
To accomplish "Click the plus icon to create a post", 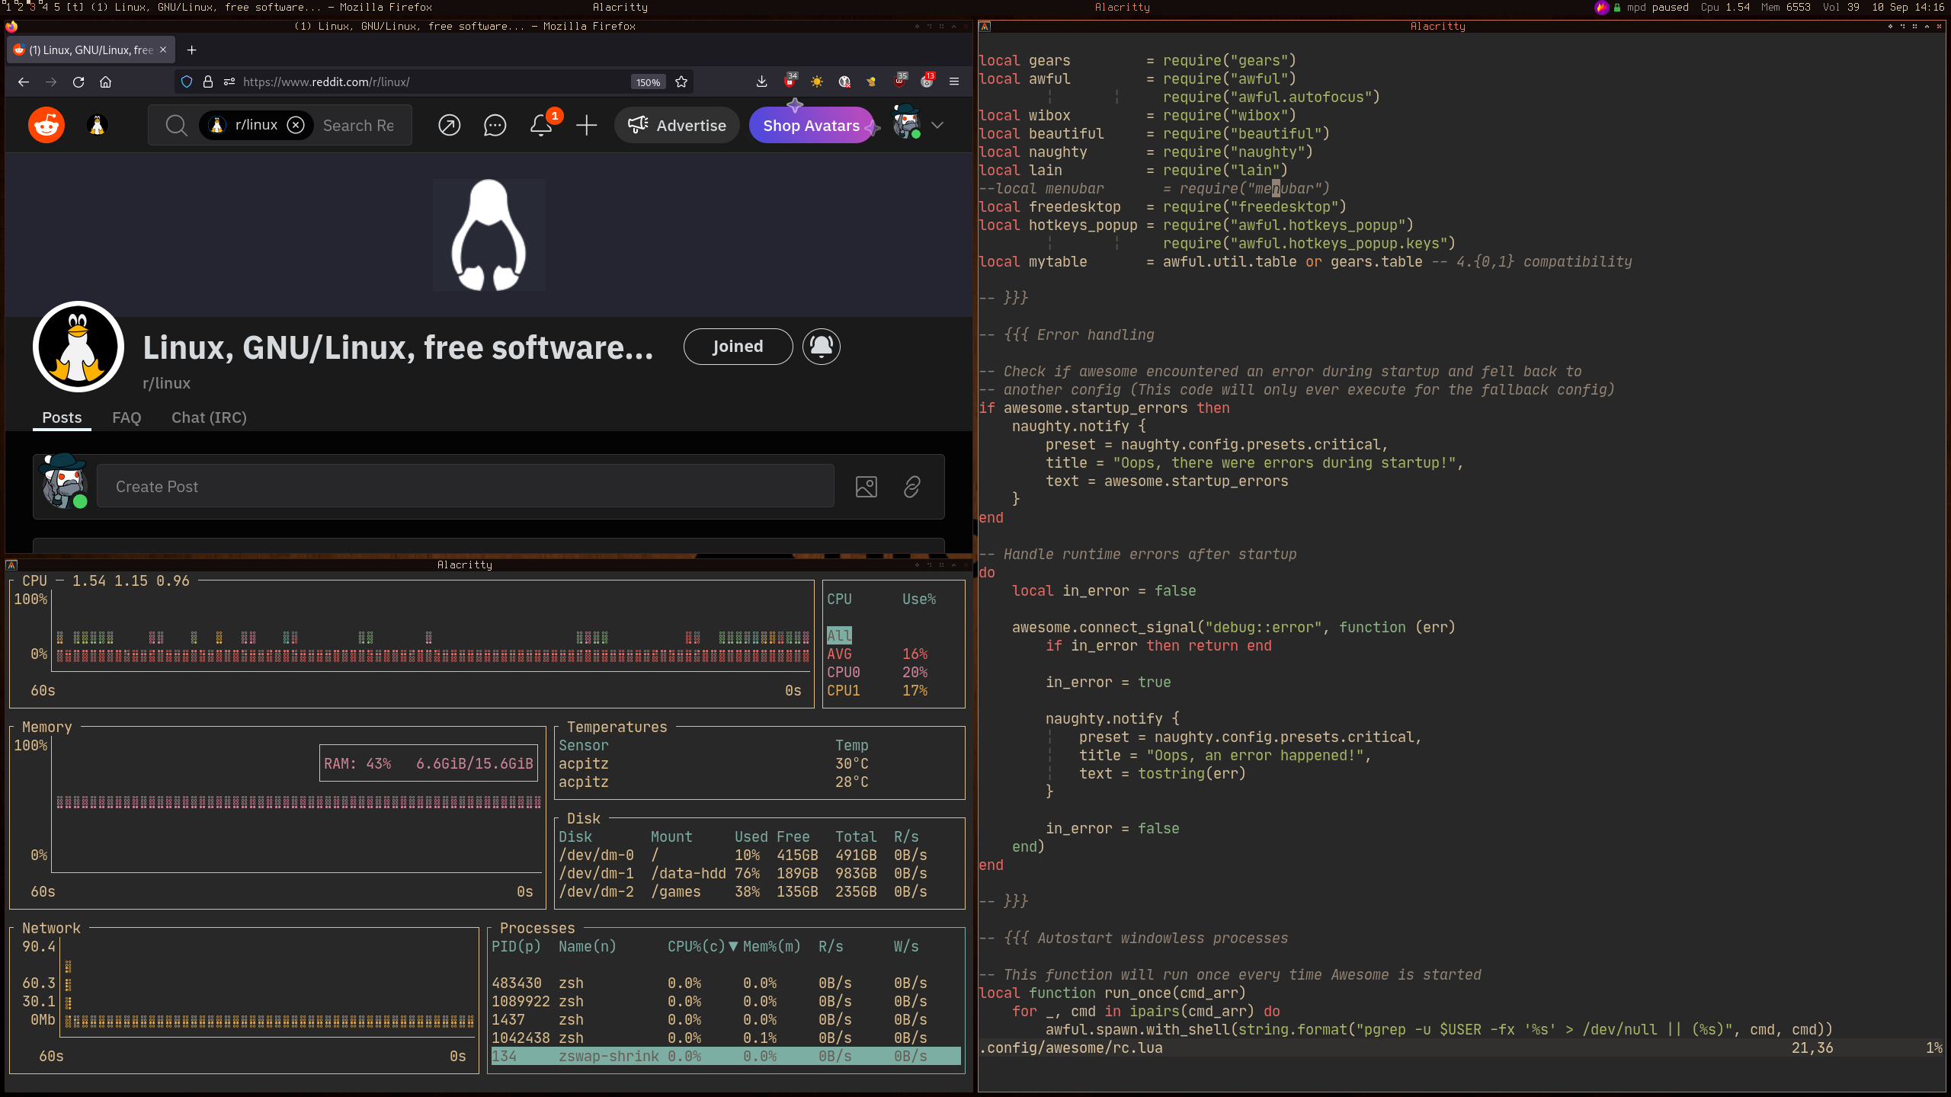I will click(x=586, y=125).
